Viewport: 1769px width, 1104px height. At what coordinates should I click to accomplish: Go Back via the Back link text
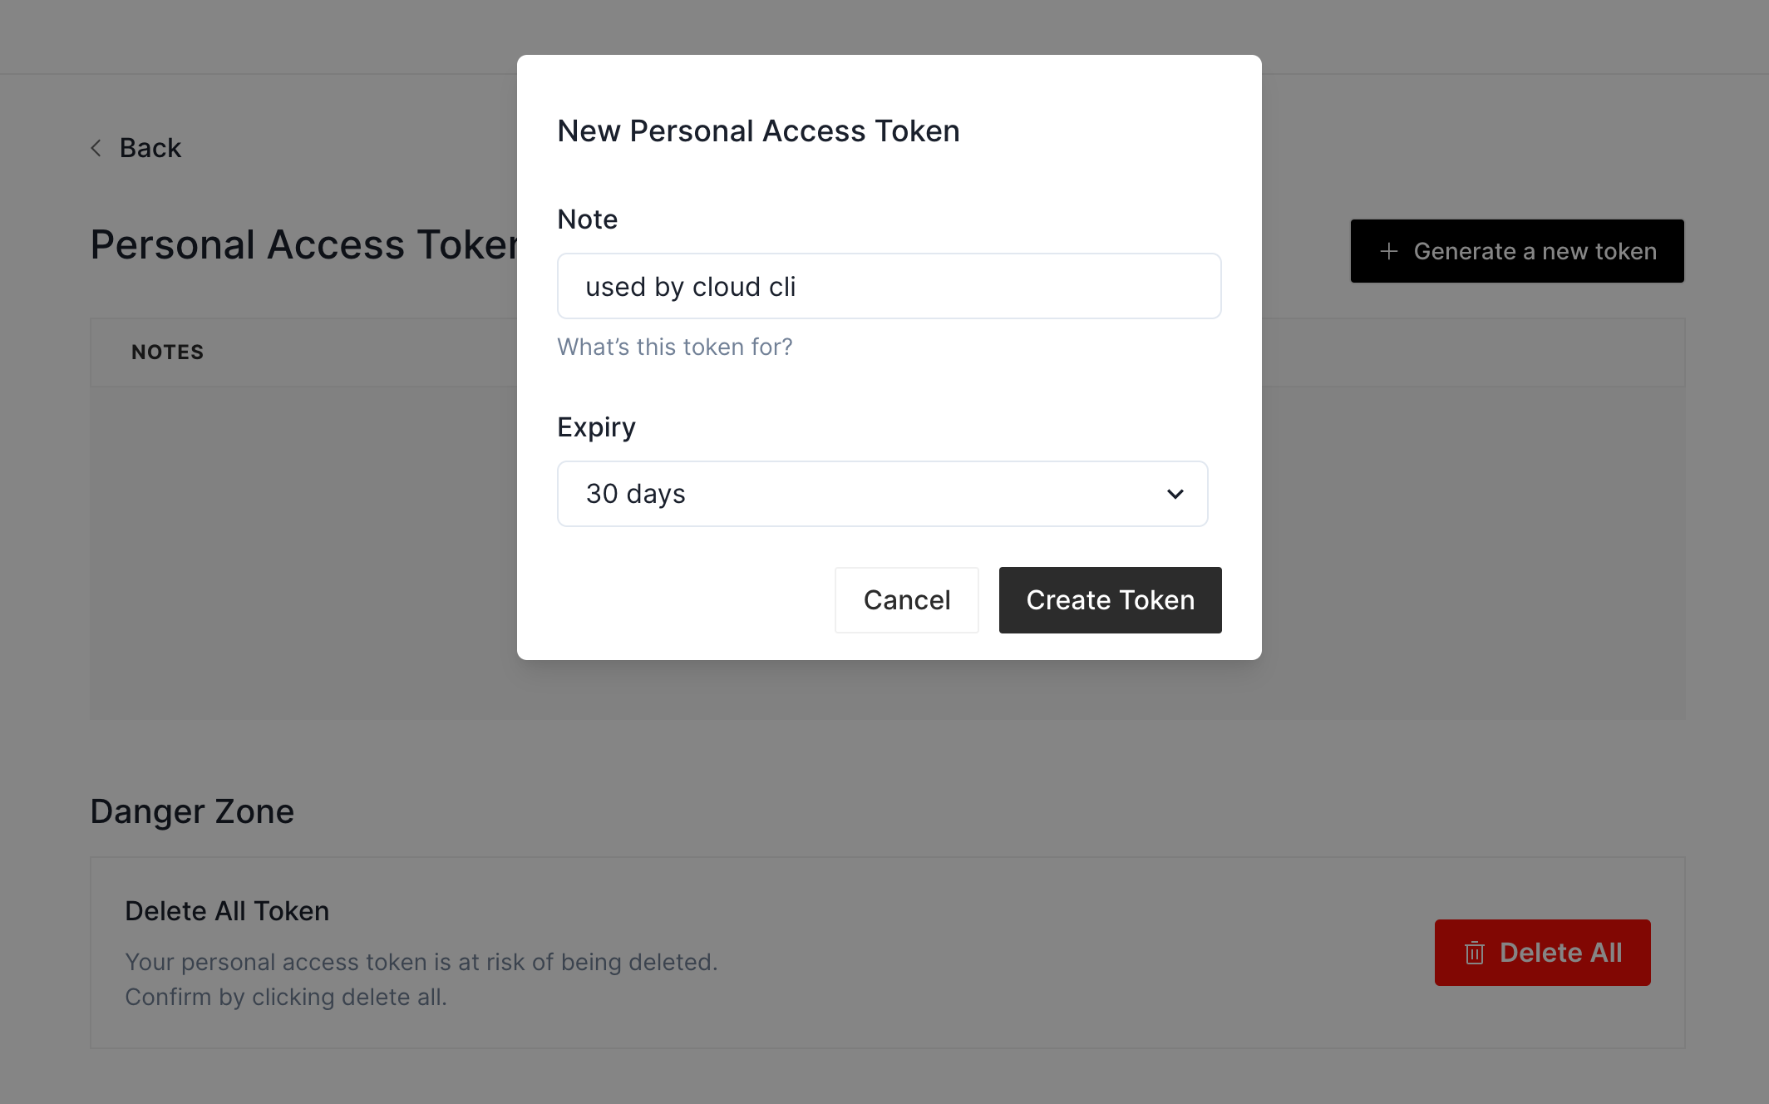point(150,148)
